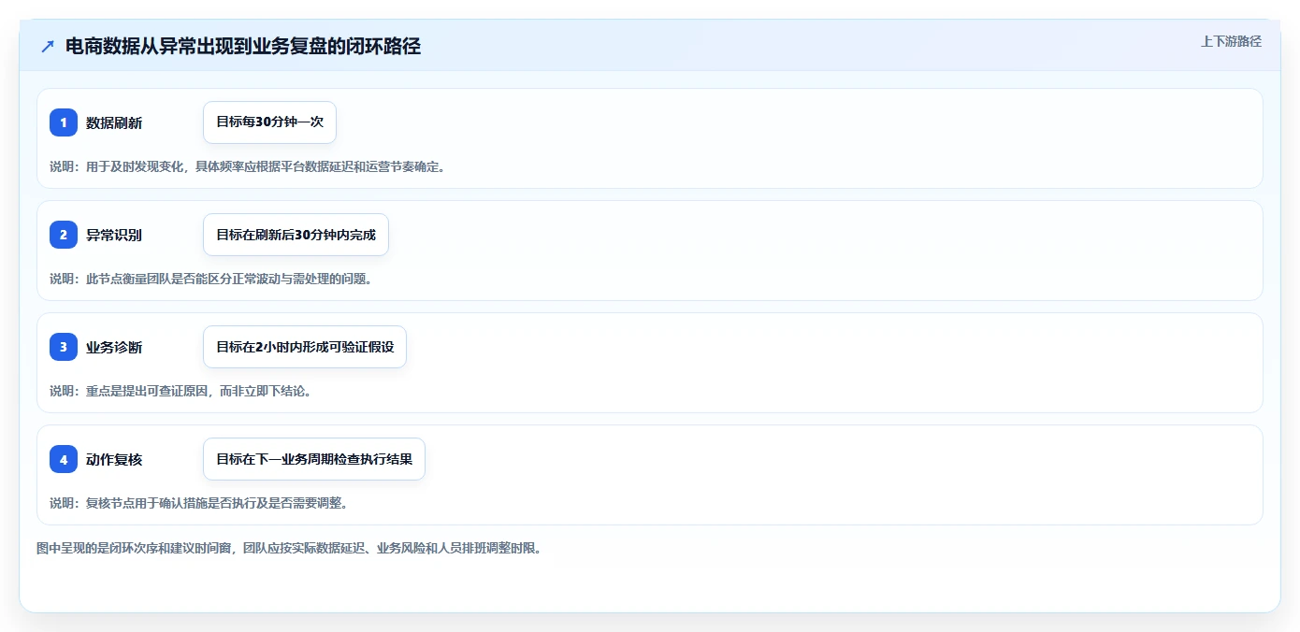Select the 业务诊断 step name
This screenshot has height=632, width=1300.
[114, 347]
